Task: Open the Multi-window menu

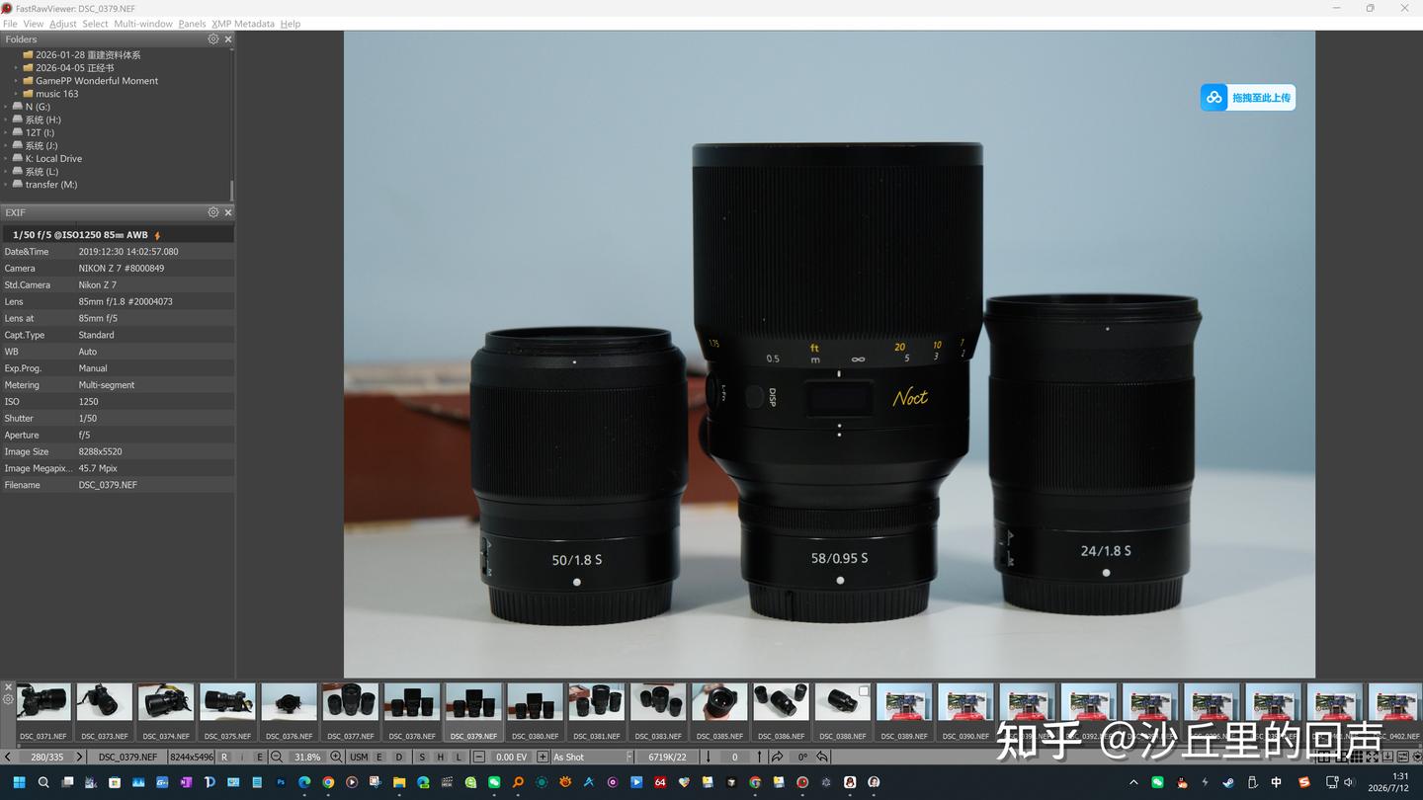Action: 143,24
